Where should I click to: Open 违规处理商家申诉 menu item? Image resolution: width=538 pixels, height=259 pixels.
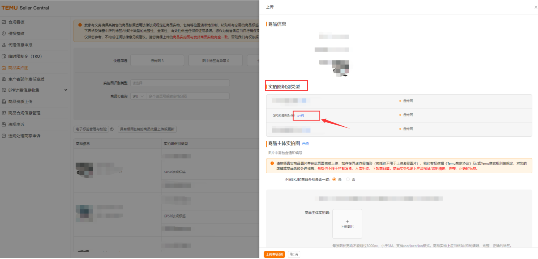24,136
